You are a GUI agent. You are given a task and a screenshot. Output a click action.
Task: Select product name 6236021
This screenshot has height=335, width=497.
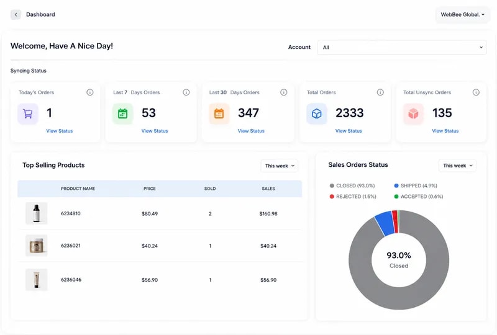point(71,246)
